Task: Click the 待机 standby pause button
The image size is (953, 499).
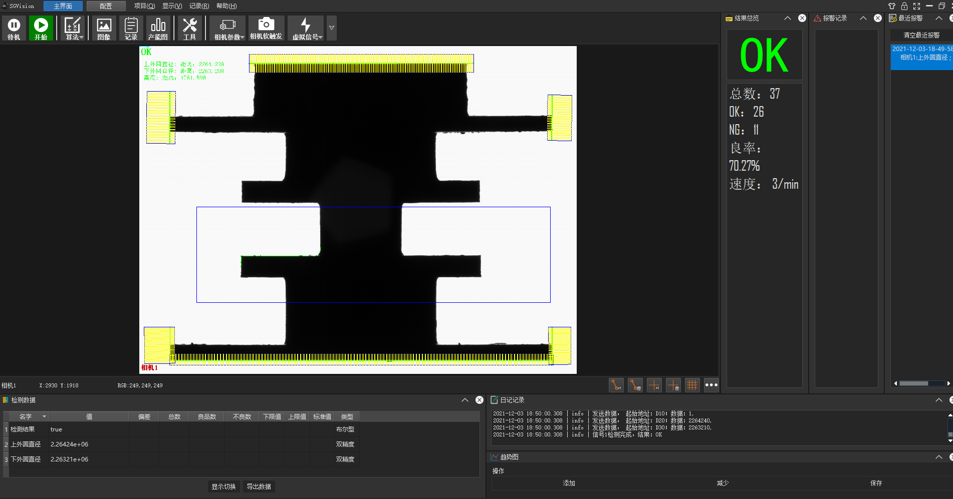Action: [x=14, y=28]
